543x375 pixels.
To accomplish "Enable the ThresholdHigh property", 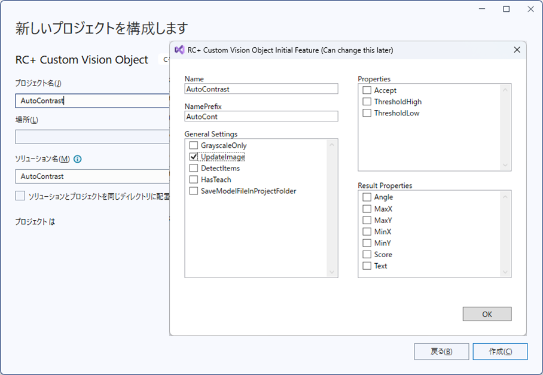I will tap(367, 102).
